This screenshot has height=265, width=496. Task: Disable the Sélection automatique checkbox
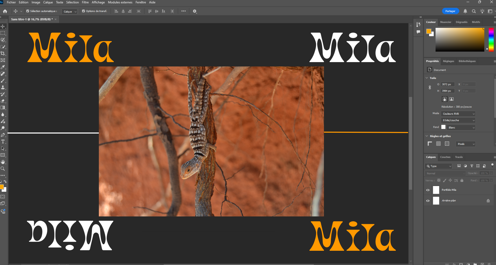(28, 11)
